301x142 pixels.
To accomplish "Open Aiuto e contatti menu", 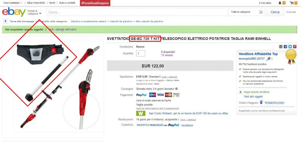I will click(x=67, y=3).
